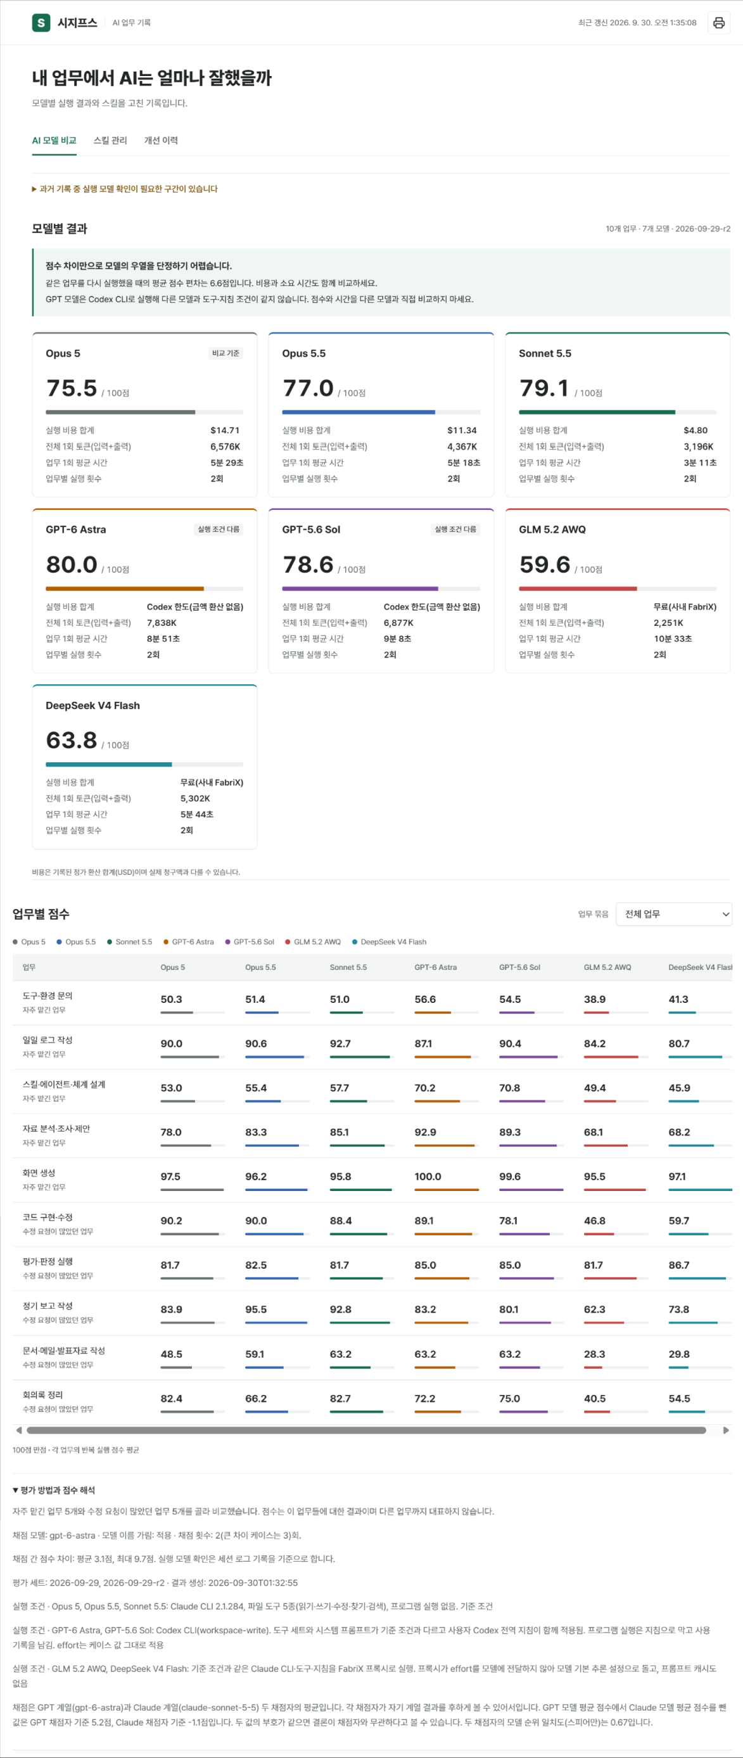Click the scrollbar left arrow
The width and height of the screenshot is (743, 1758).
18,1430
